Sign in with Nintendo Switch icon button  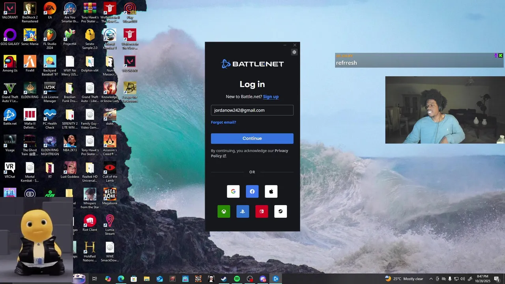point(262,211)
